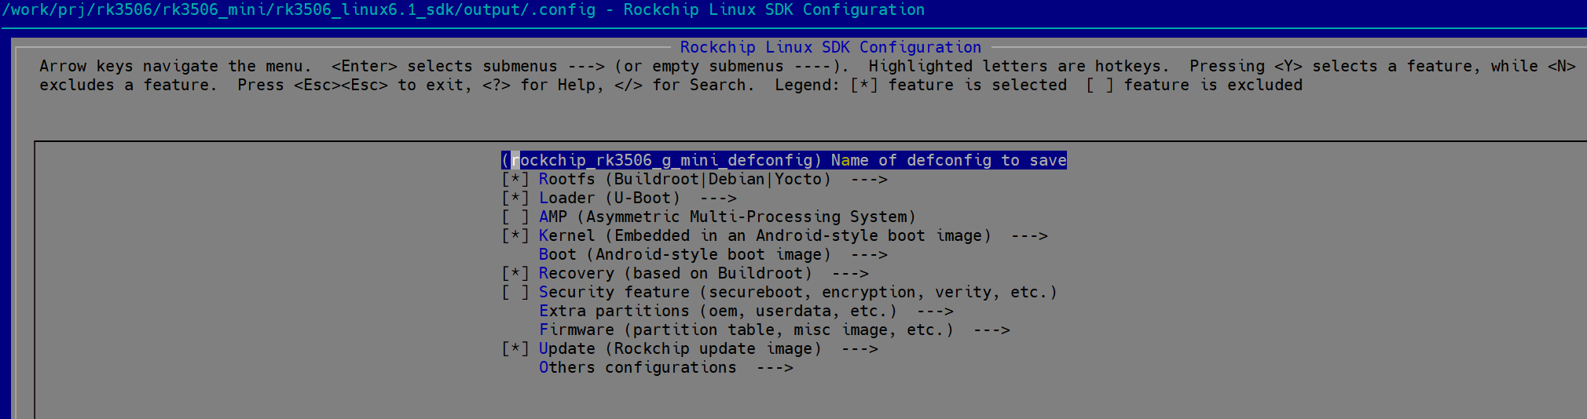This screenshot has height=419, width=1587.
Task: Expand the arrow after Update entry
Action: 859,348
